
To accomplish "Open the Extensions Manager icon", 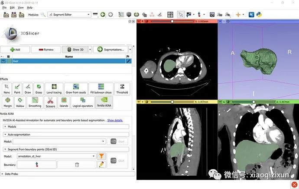I will [251, 15].
